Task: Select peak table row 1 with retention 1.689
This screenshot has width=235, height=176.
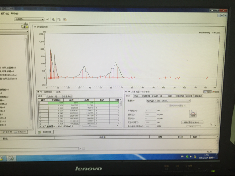Action: 79,103
